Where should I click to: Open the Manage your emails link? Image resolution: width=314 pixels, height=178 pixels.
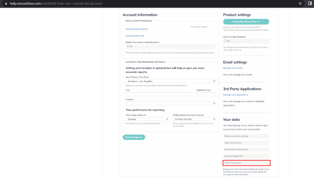click(x=233, y=68)
